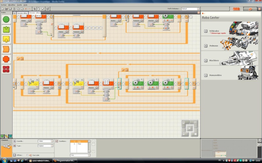Image resolution: width=262 pixels, height=163 pixels.
Task: Open the Flow palette orange parallelogram
Action: point(6,49)
